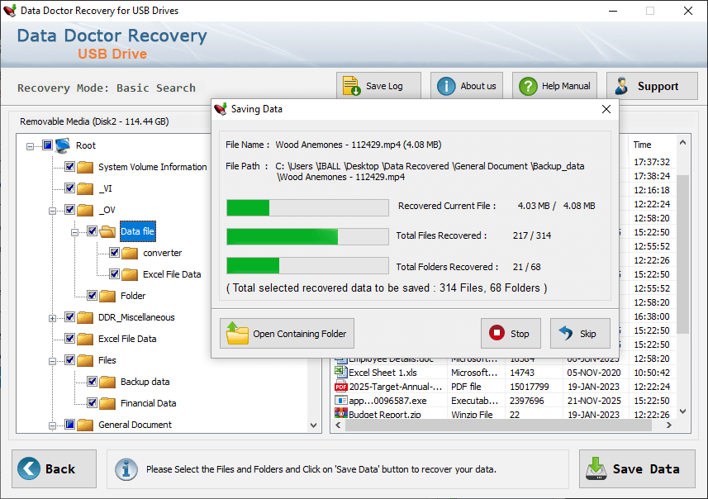Click the 05-NOV-2020 date cell
The image size is (708, 499).
(594, 373)
